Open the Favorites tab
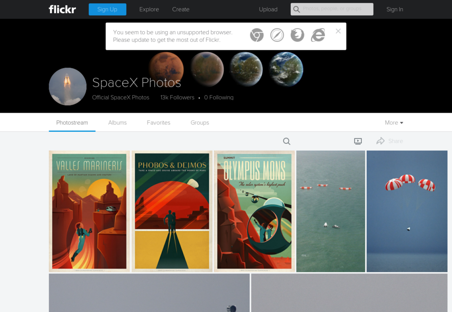 (158, 123)
